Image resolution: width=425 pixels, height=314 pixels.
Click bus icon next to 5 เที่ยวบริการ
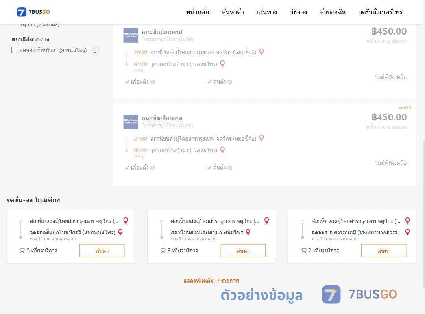coord(22,250)
